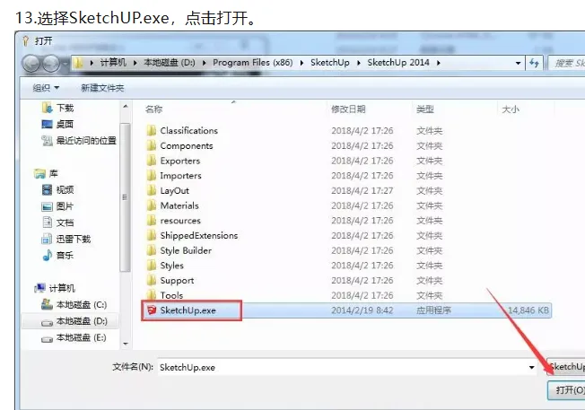The image size is (585, 410).
Task: Sort by 名称 column header
Action: (x=153, y=109)
